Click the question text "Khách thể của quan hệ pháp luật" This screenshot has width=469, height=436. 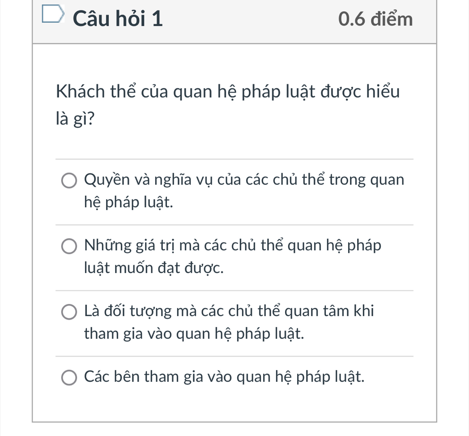tap(227, 94)
